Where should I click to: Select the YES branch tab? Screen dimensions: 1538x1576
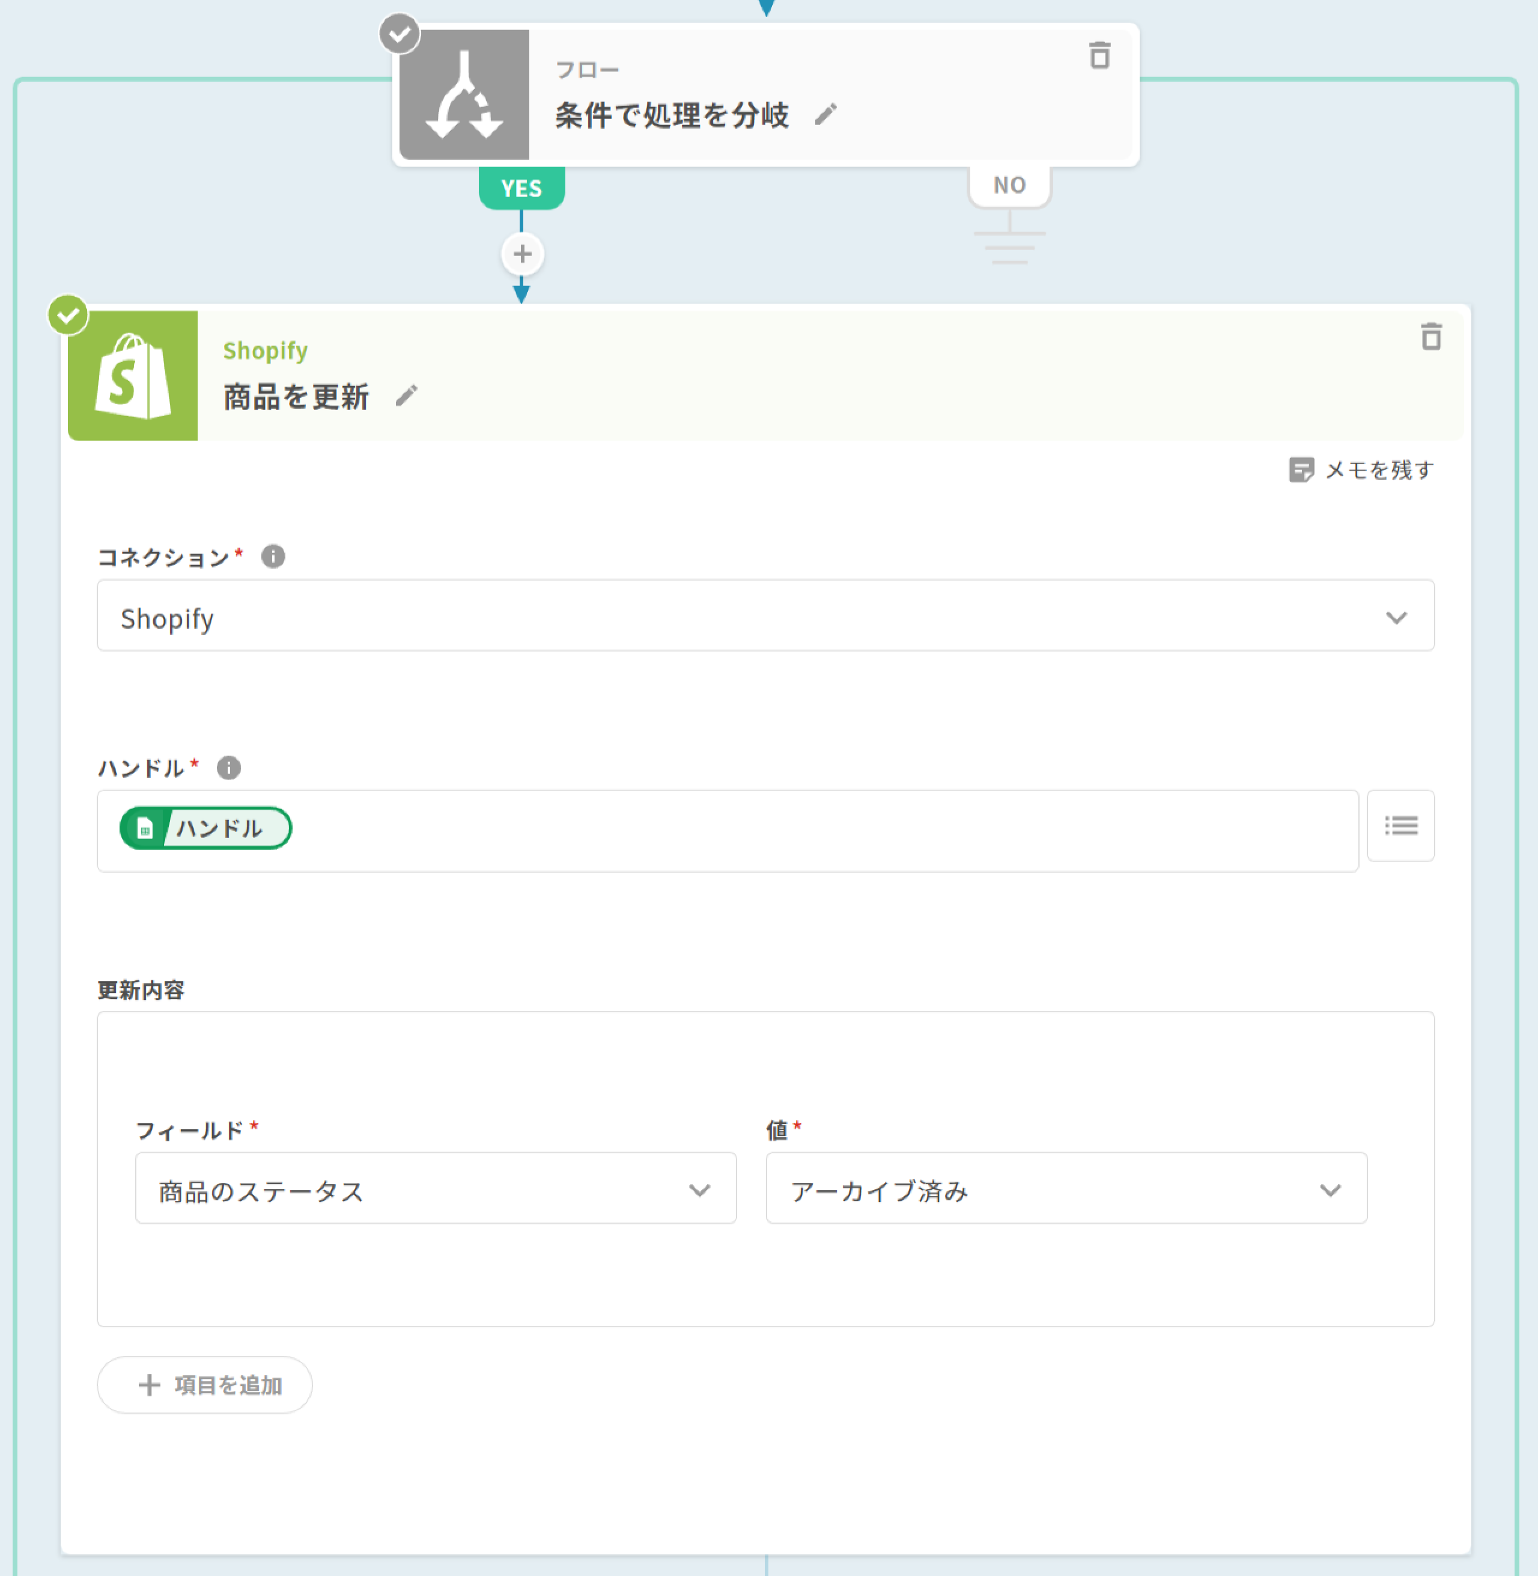point(522,188)
